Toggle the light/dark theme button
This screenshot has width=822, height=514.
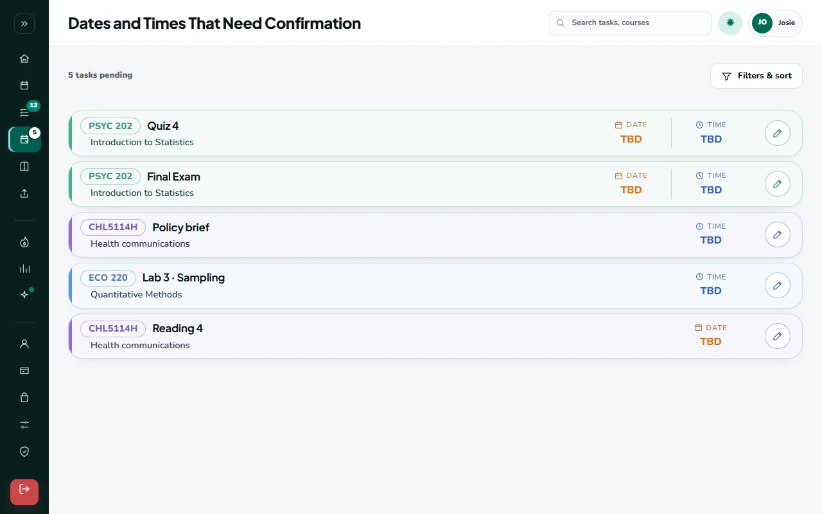[x=730, y=22]
